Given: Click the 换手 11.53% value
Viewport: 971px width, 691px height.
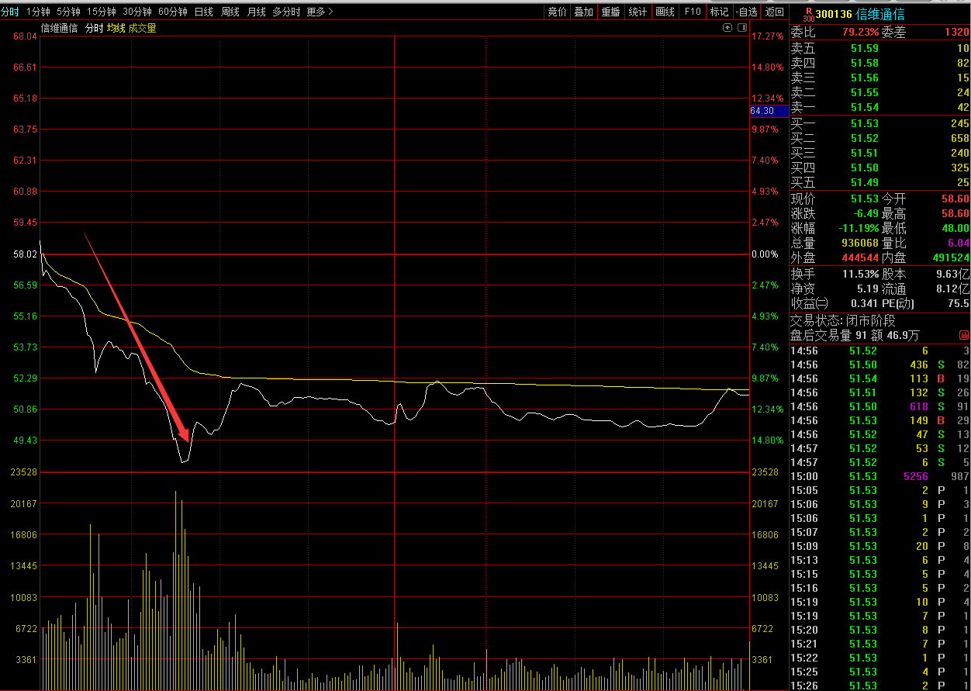Looking at the screenshot, I should point(860,274).
